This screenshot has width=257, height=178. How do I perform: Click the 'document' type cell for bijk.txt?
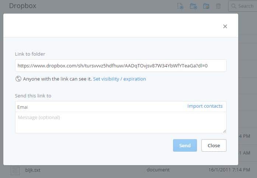coord(158,170)
